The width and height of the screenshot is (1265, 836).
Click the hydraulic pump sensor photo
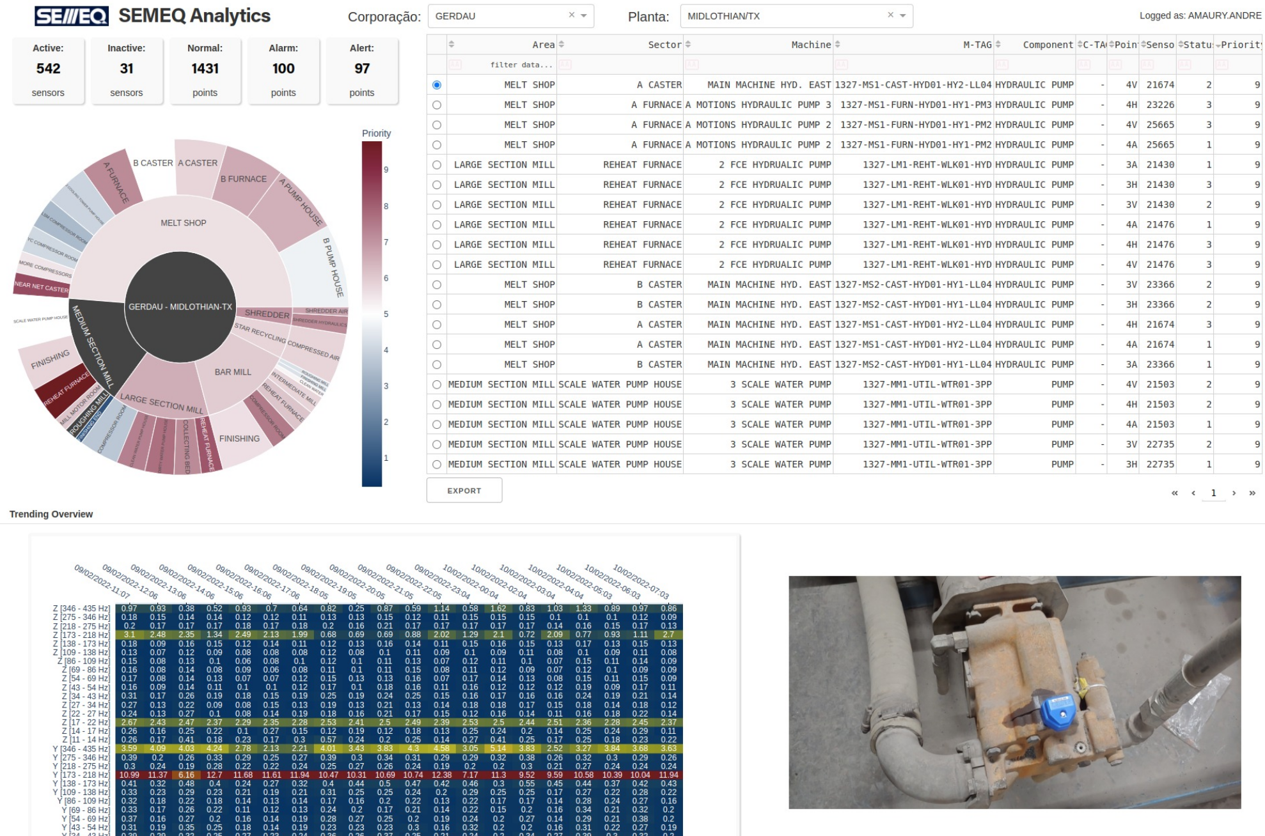point(1014,692)
